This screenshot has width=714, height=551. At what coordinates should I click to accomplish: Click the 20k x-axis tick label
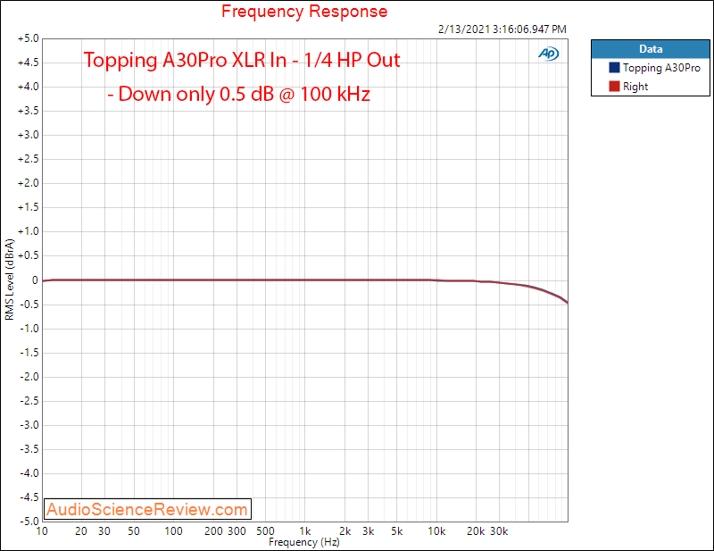476,531
